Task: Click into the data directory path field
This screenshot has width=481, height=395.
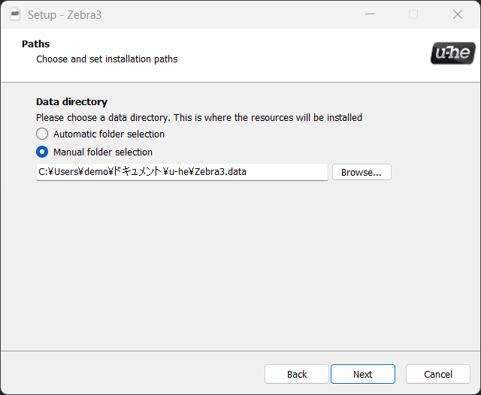Action: (x=286, y=172)
